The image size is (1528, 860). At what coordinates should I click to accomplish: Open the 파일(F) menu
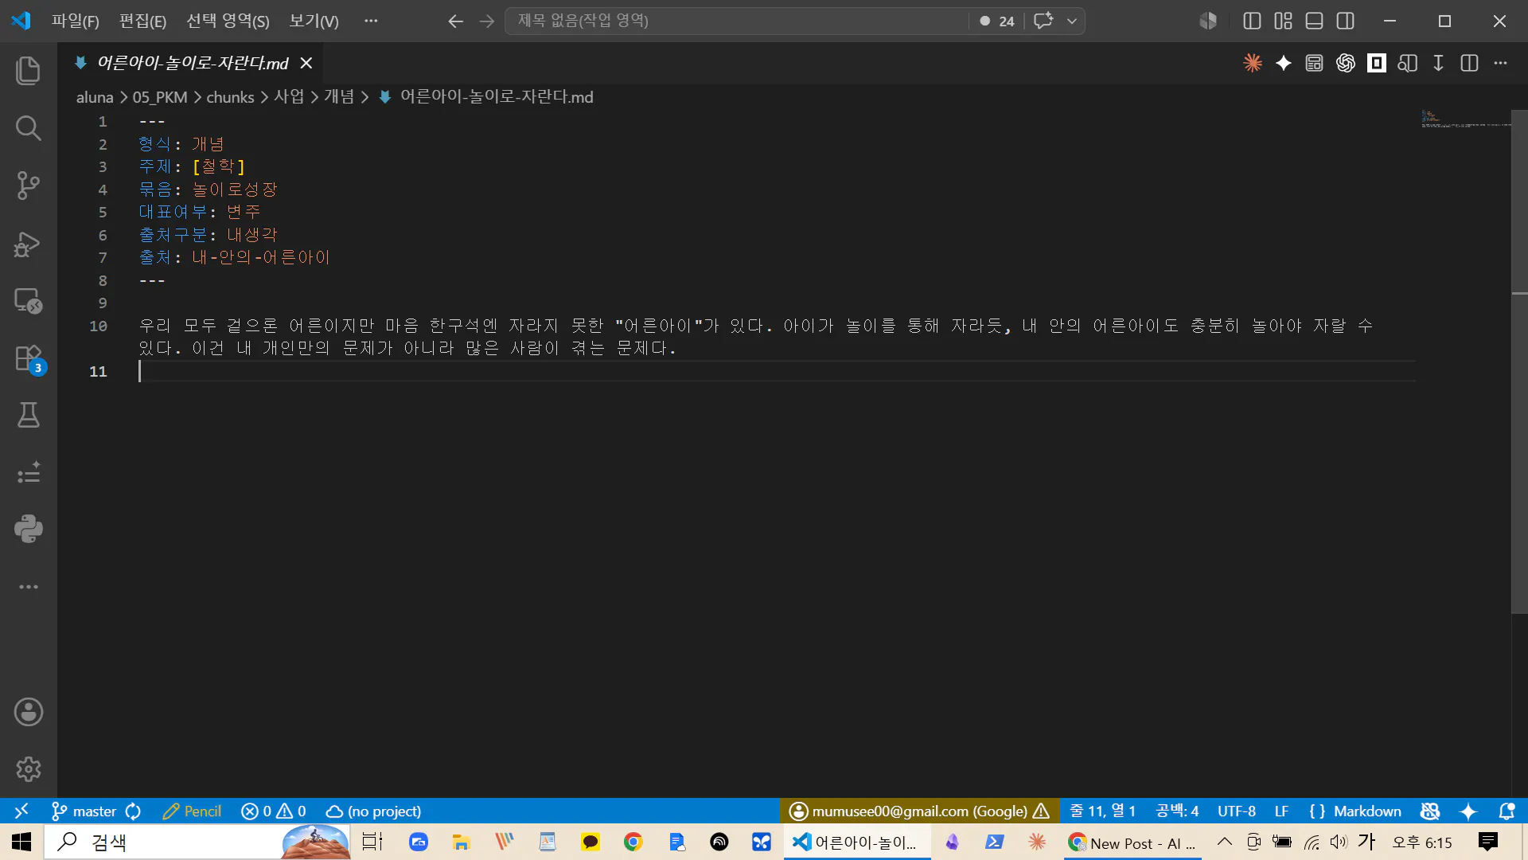pos(76,21)
